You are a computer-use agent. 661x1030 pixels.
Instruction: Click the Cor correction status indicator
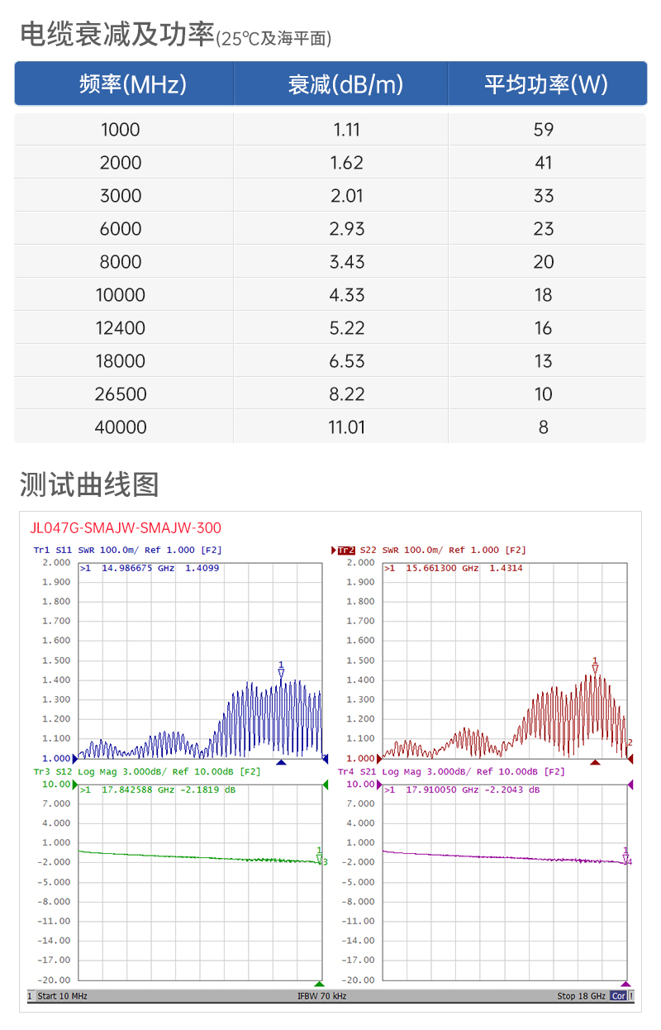click(x=618, y=996)
